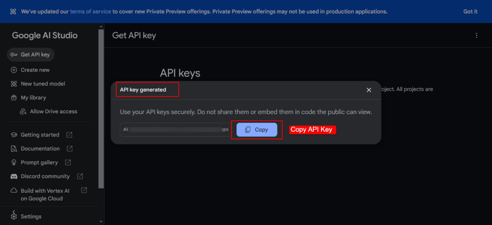The height and width of the screenshot is (225, 492).
Task: Dismiss the banner with Got it
Action: pos(470,12)
